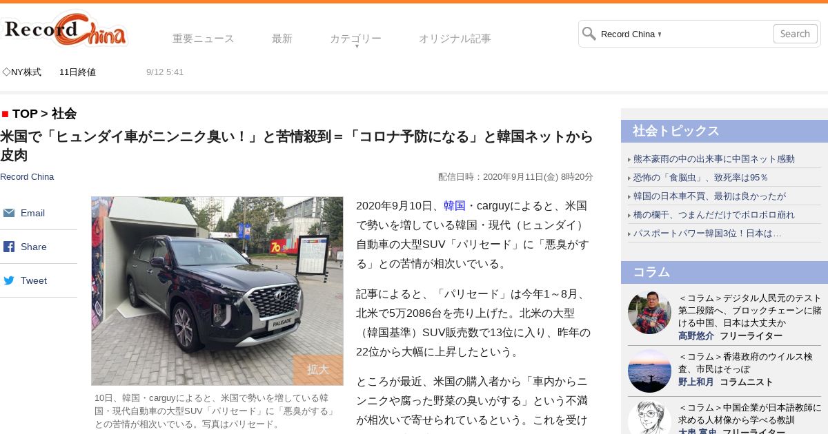Image resolution: width=828 pixels, height=434 pixels.
Task: Click the Record China author link
Action: [x=27, y=177]
